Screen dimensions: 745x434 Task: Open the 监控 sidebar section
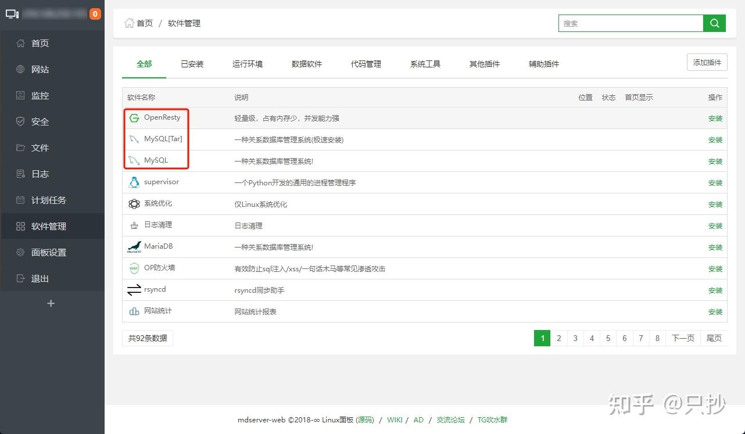(38, 95)
